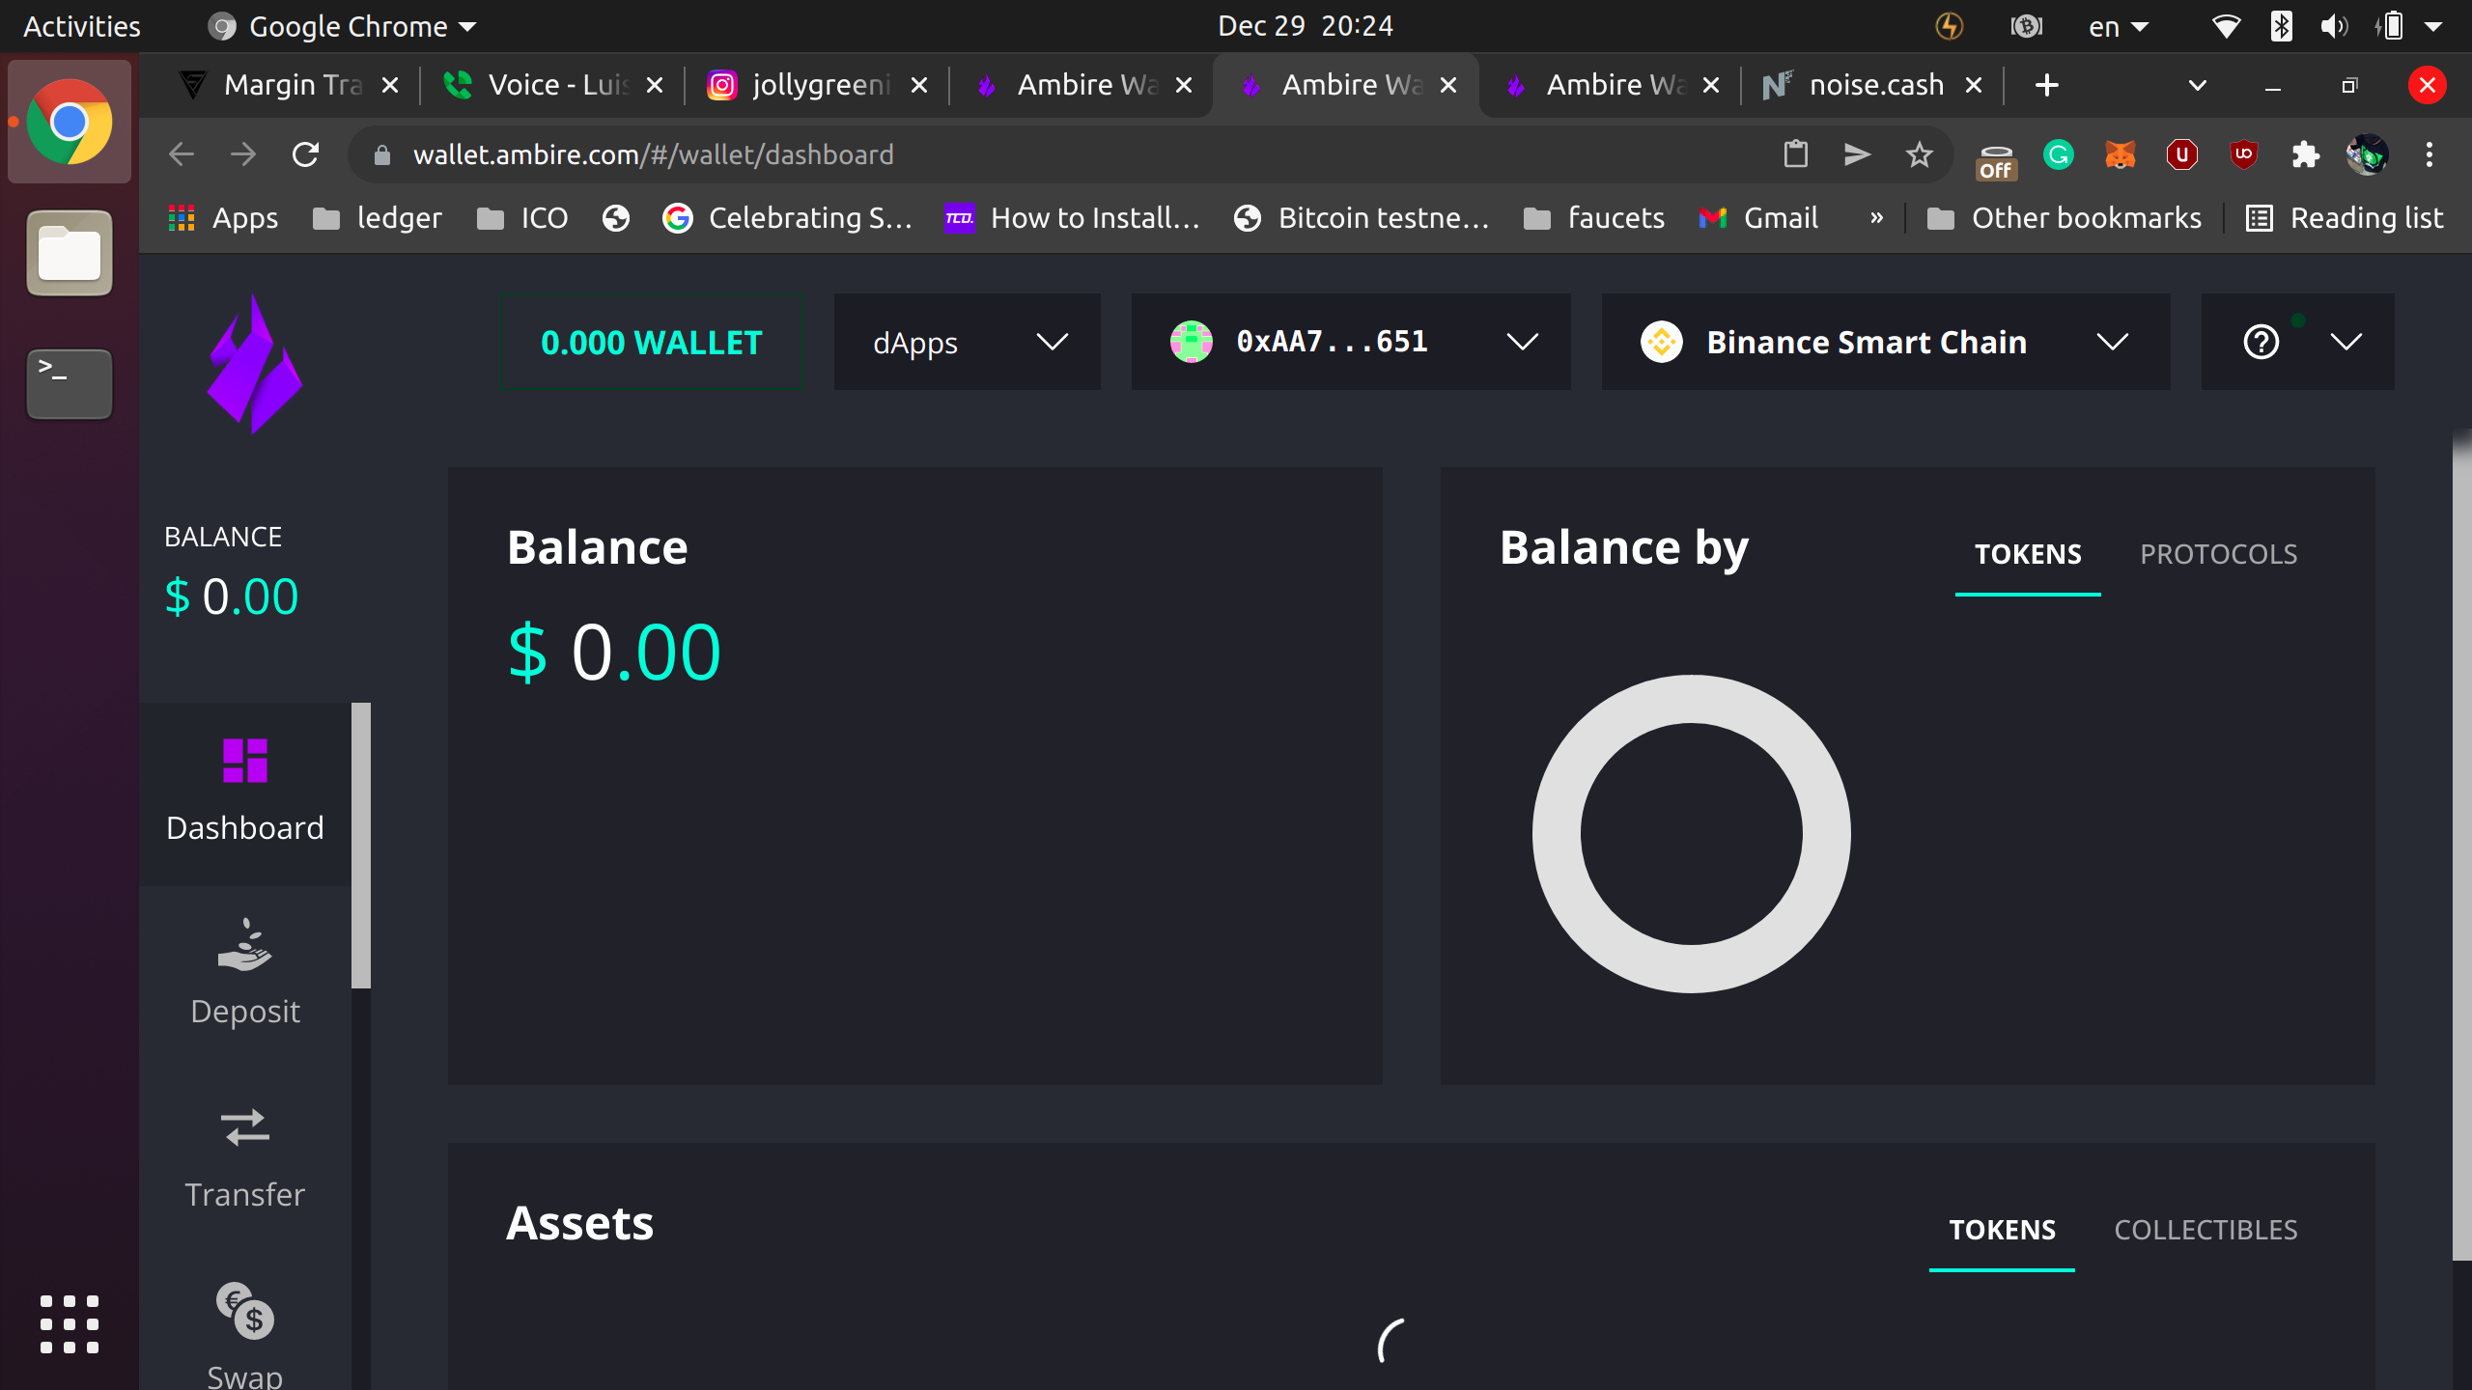Open the Binance Smart Chain network selector
2472x1390 pixels.
click(x=1886, y=342)
